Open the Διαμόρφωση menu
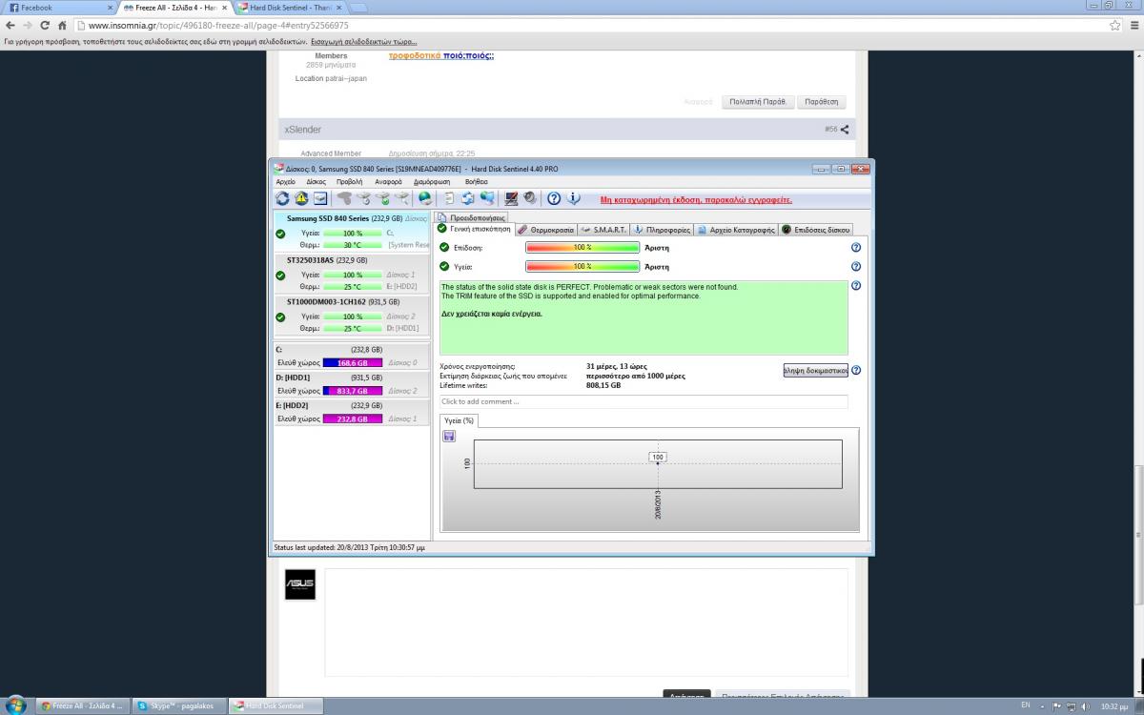1144x715 pixels. click(x=432, y=181)
